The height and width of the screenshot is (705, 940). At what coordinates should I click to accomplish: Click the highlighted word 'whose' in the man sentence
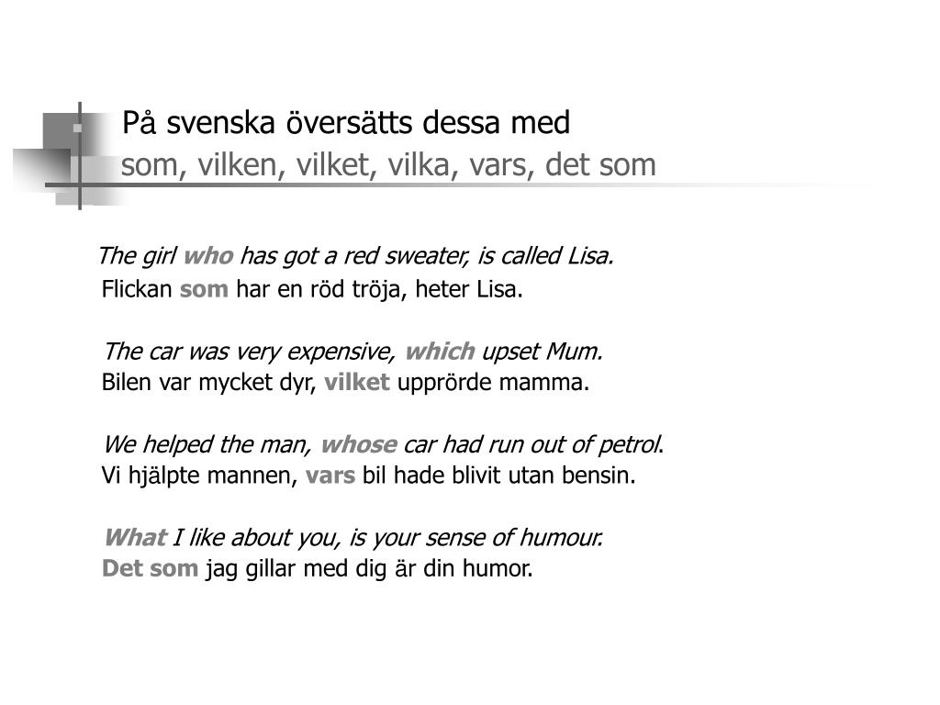pyautogui.click(x=359, y=445)
